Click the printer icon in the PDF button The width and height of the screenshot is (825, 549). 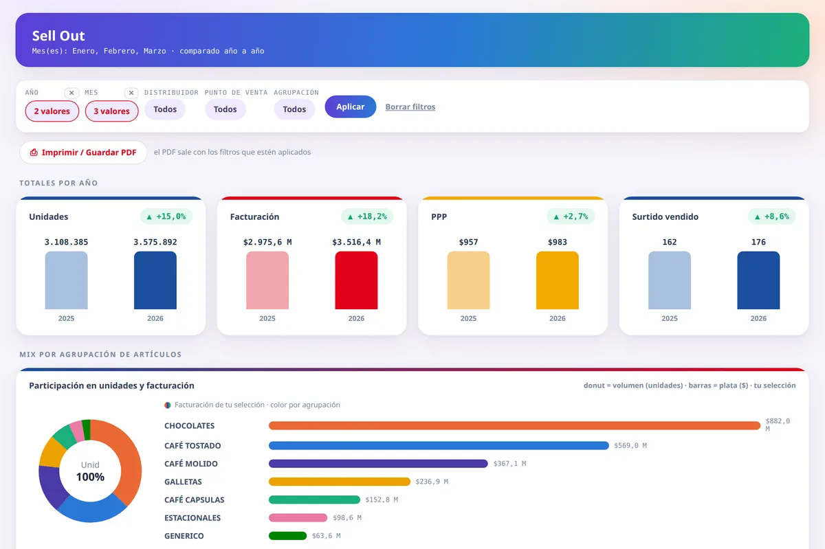click(34, 153)
